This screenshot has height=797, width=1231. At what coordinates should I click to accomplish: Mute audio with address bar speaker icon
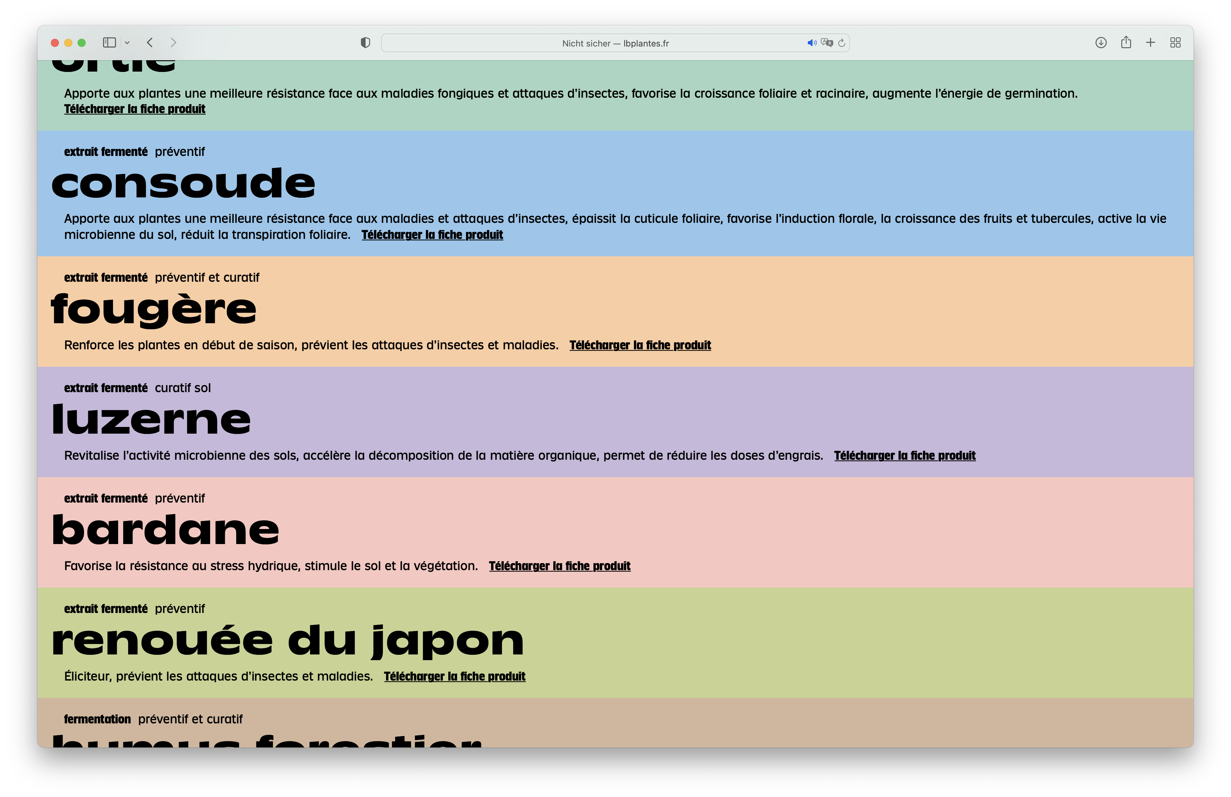point(812,43)
